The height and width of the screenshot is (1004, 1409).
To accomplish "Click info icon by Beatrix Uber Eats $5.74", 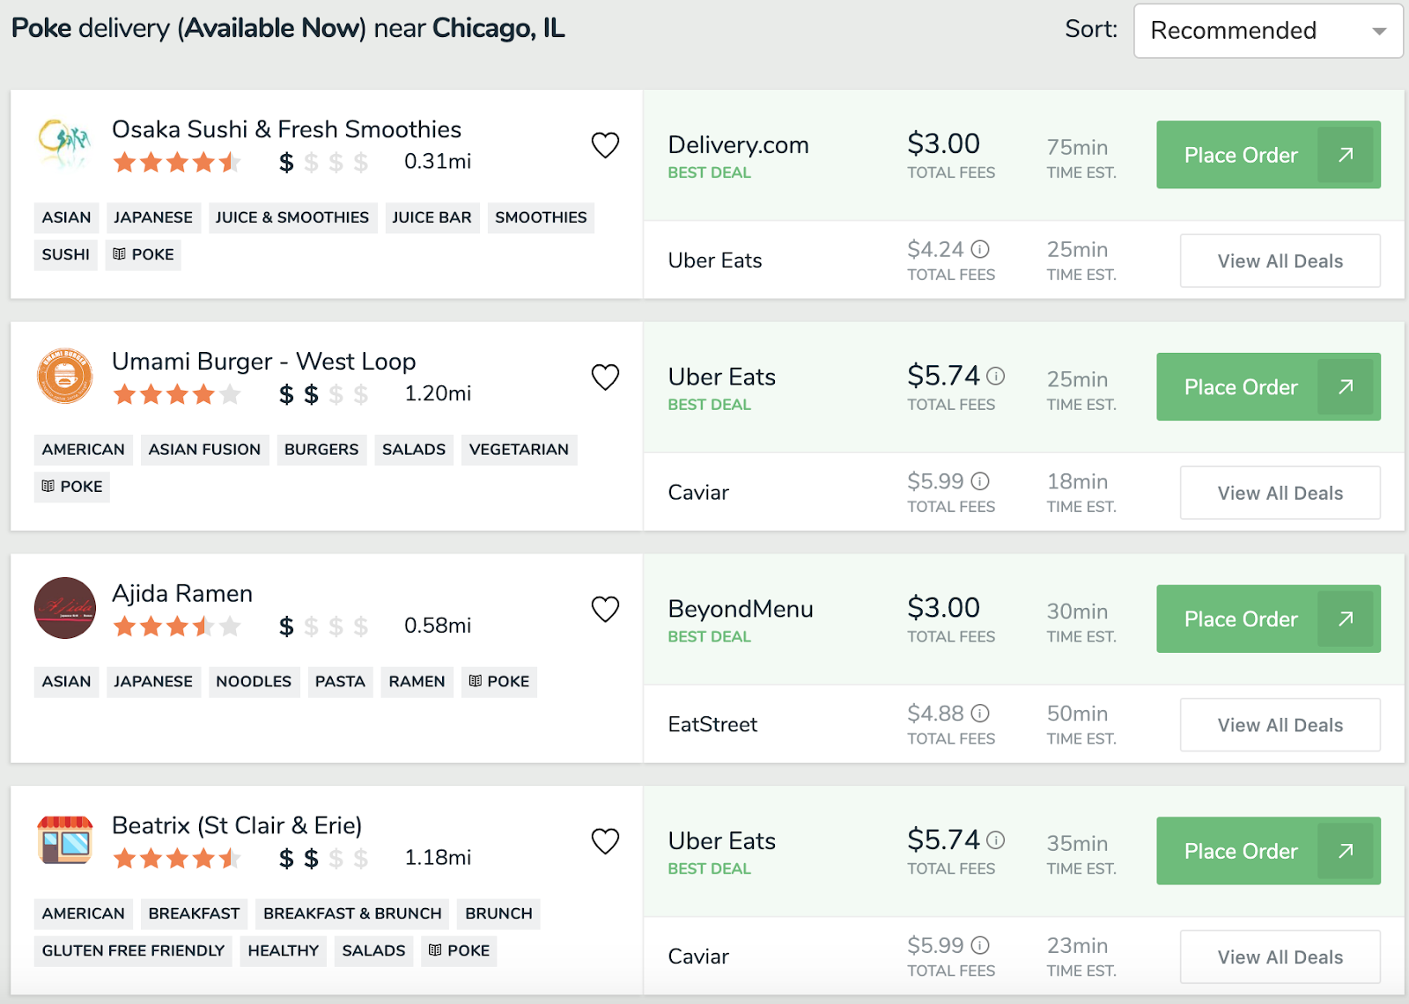I will pos(996,840).
